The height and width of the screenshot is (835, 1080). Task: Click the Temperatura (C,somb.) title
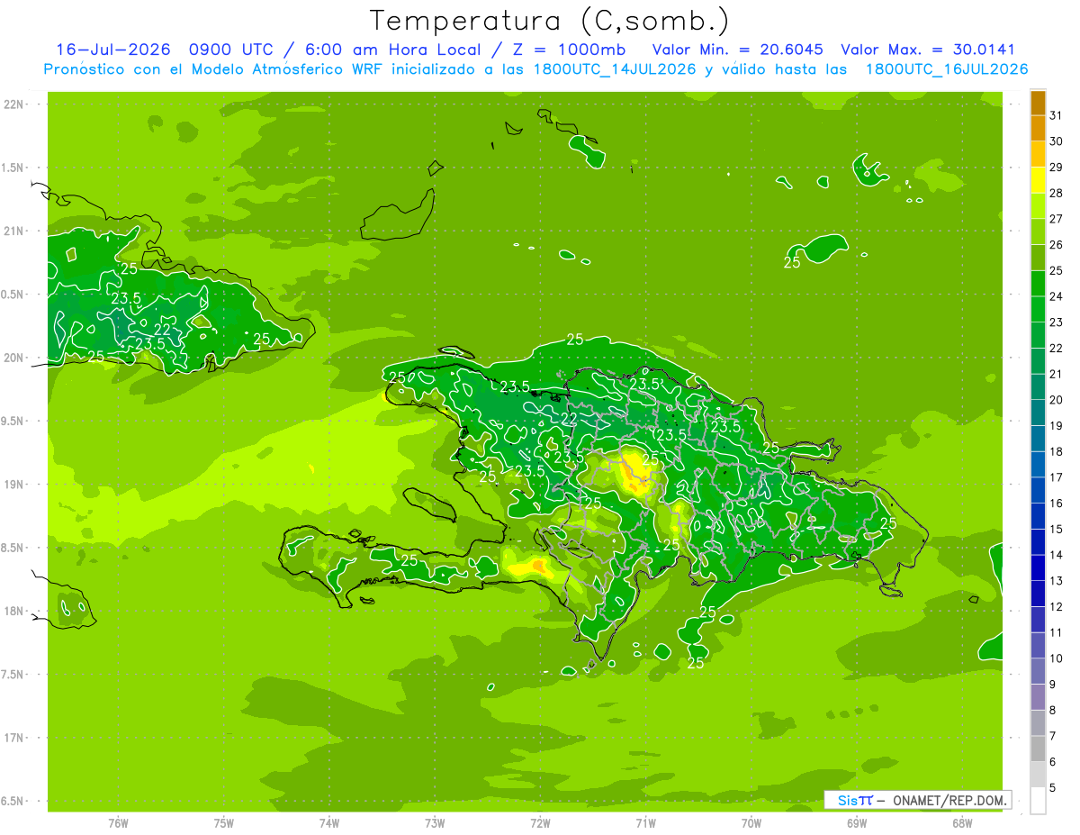(x=550, y=21)
